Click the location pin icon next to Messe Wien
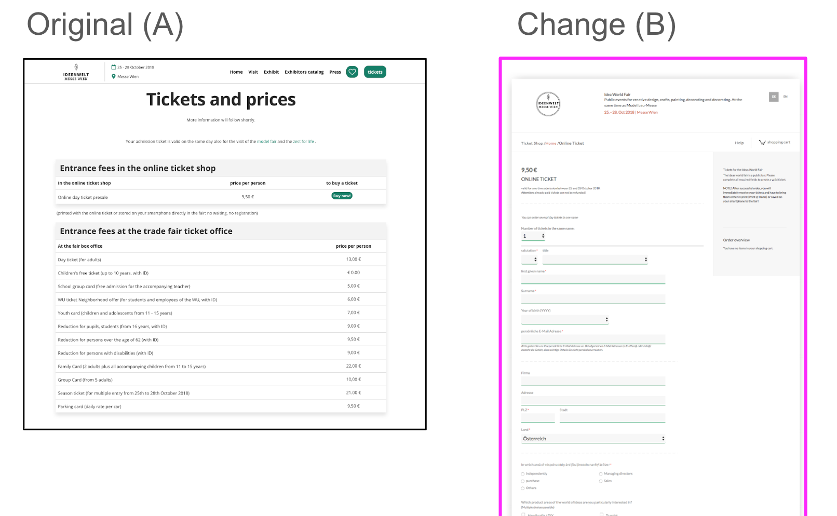This screenshot has height=516, width=837. tap(114, 76)
